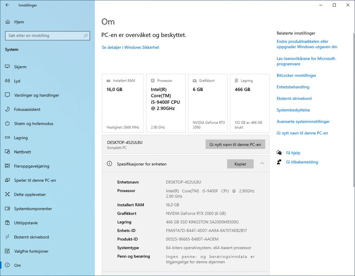355x276 pixels.
Task: Click the Fokusassistent moon icon
Action: 7,109
